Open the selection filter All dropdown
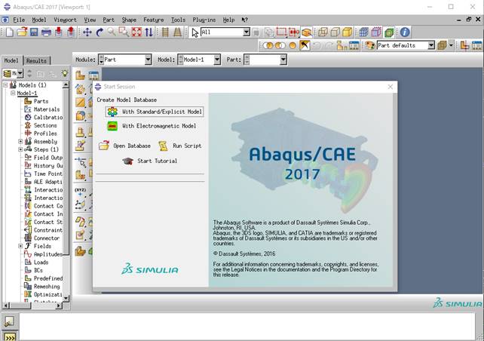 pyautogui.click(x=246, y=32)
